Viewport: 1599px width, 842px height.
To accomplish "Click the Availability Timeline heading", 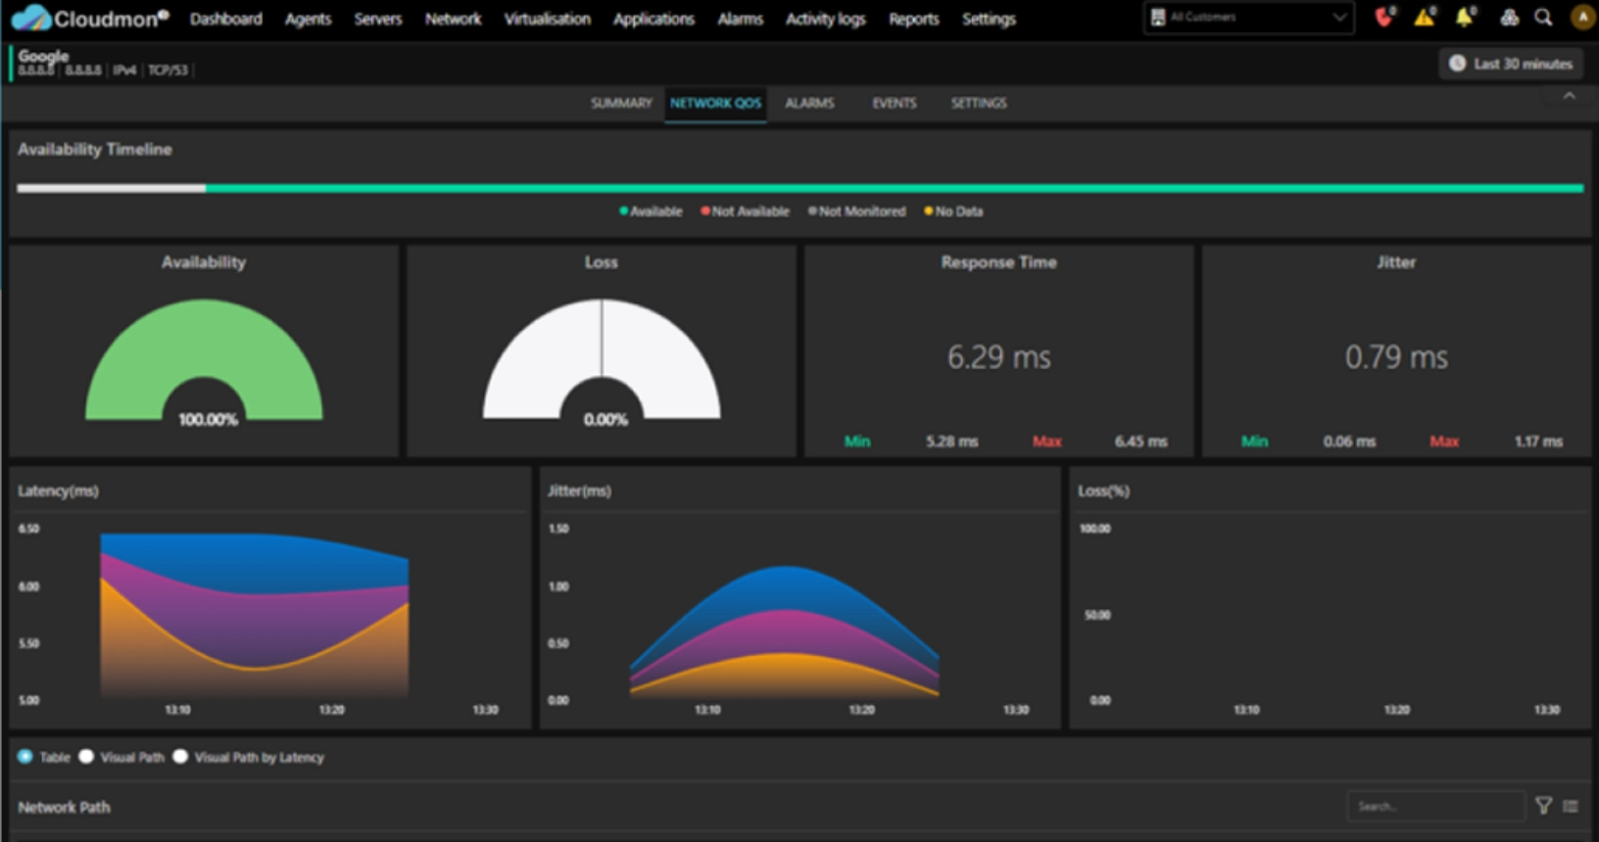I will pyautogui.click(x=95, y=149).
